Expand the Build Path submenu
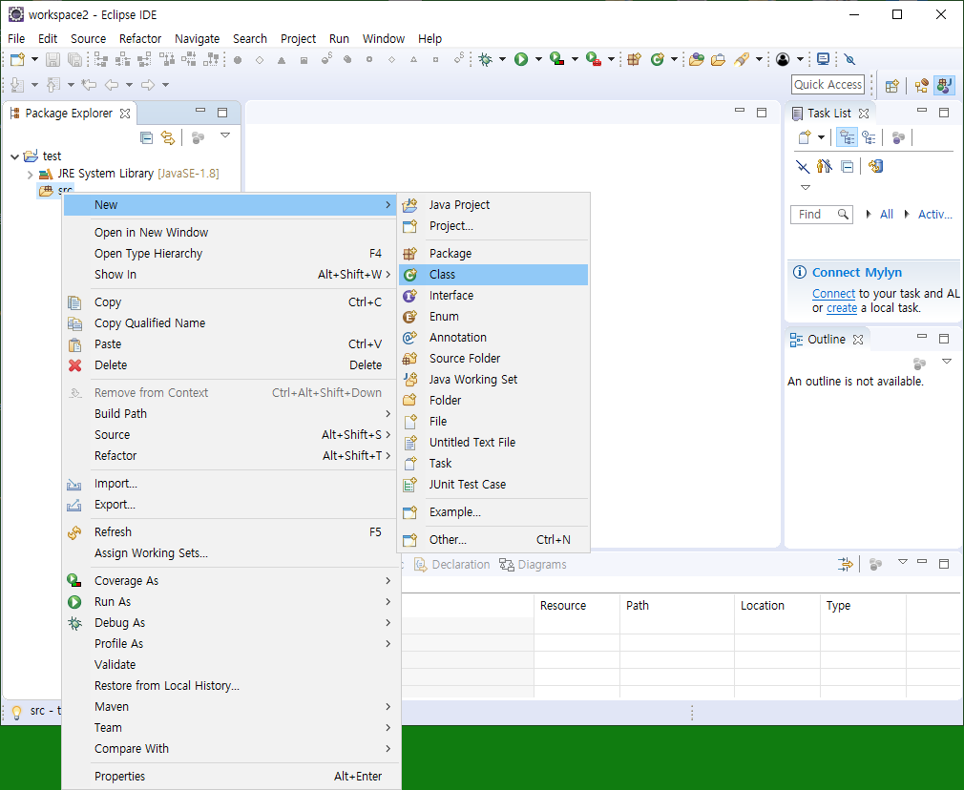Screen dimensions: 964x790 tap(232, 414)
